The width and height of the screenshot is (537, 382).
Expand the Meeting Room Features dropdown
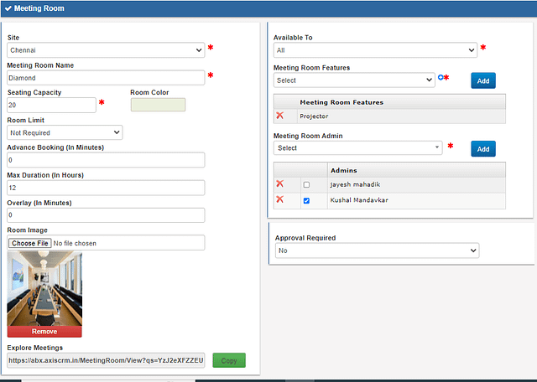[354, 80]
